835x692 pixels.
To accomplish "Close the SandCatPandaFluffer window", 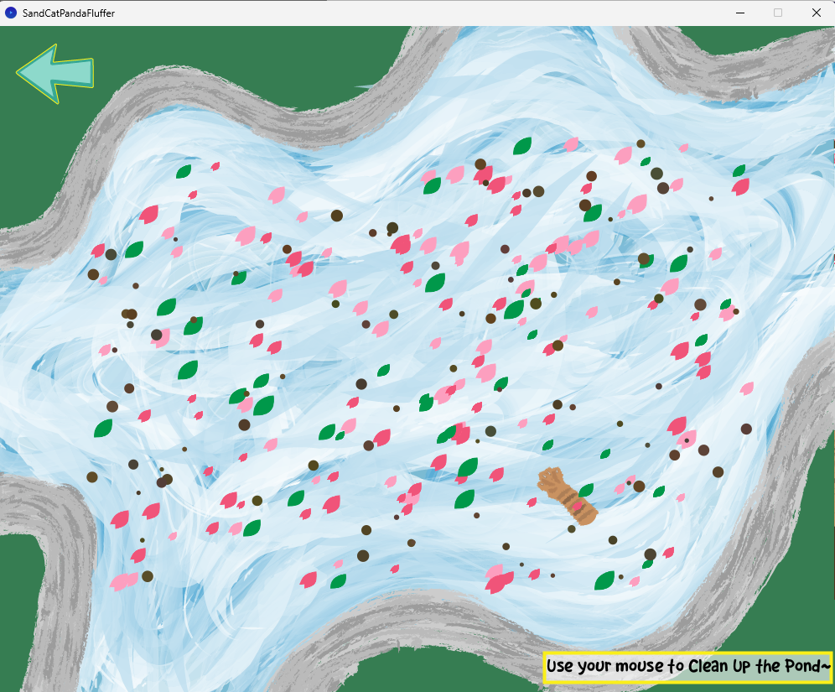I will pos(816,13).
